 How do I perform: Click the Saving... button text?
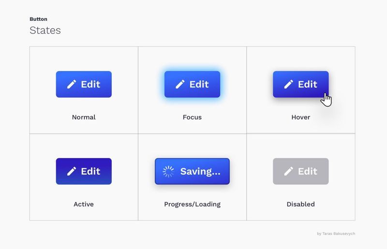click(x=200, y=172)
